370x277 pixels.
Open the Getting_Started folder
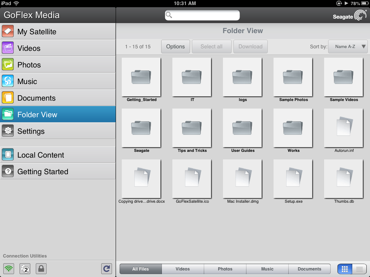pos(141,77)
